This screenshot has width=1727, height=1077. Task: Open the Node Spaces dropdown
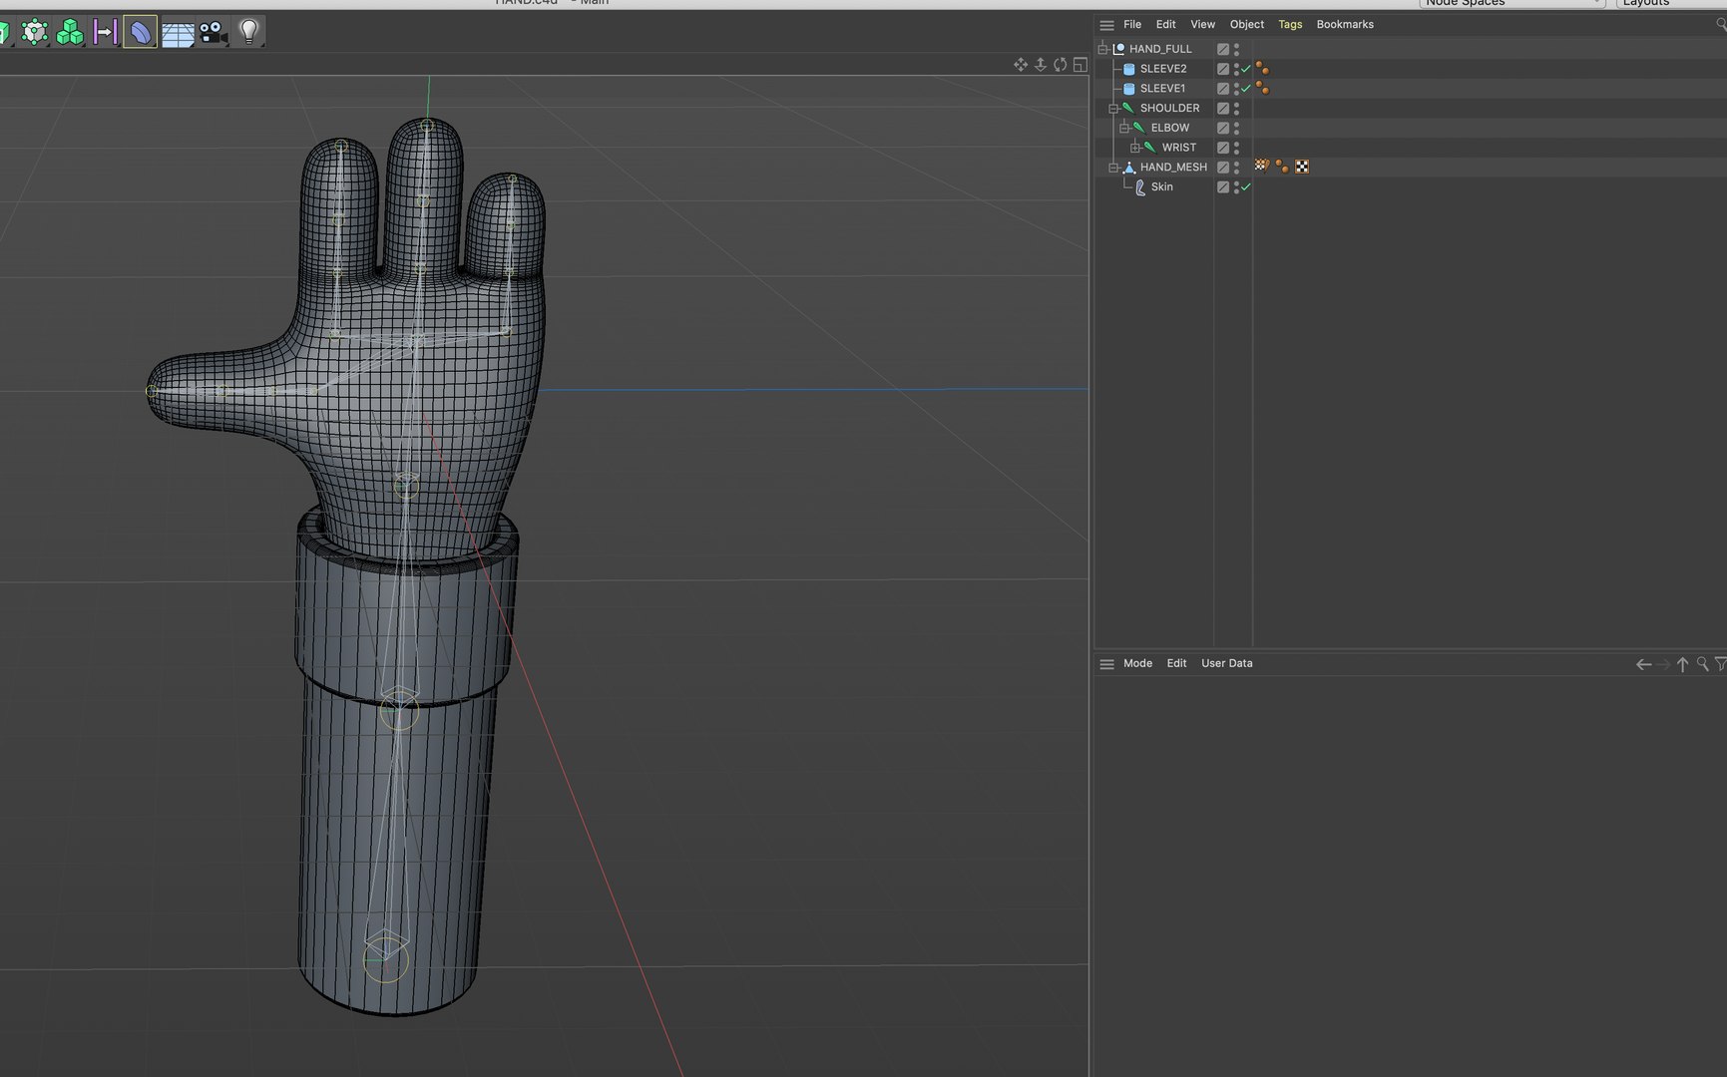(x=1511, y=3)
